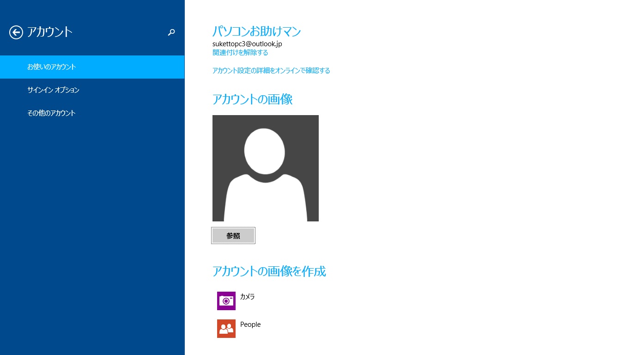Viewport: 631px width, 355px height.
Task: Click the sukettopc3@outlook.jp email address
Action: click(x=247, y=44)
